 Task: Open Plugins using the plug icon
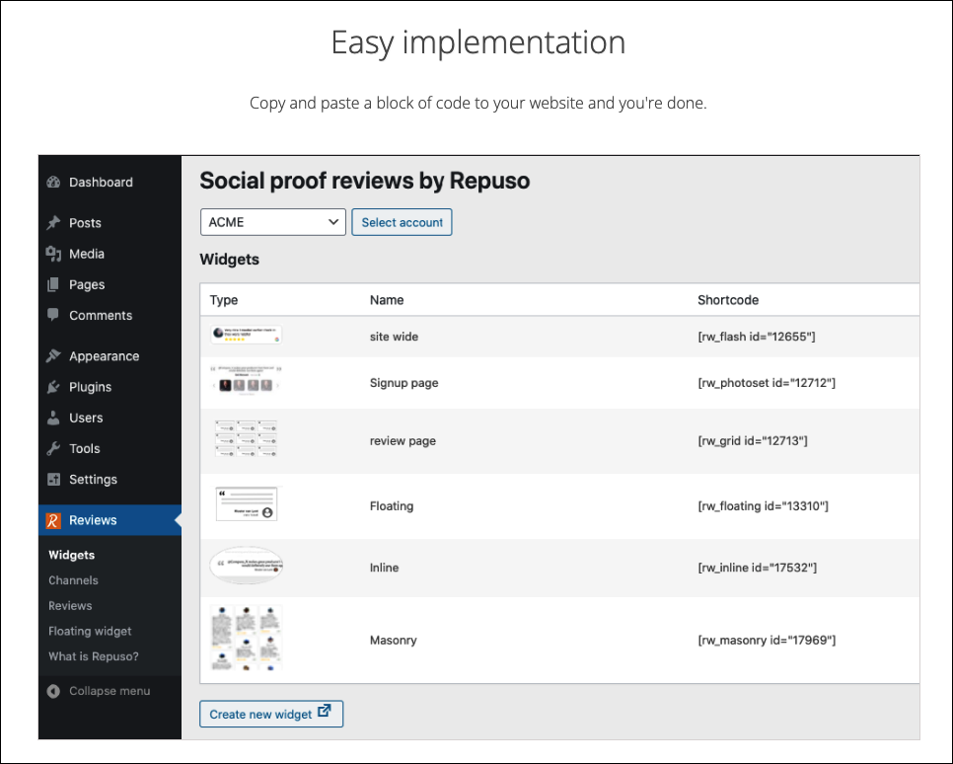55,386
